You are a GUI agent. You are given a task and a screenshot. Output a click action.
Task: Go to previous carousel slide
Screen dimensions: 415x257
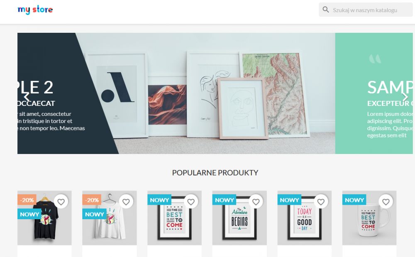[27, 97]
